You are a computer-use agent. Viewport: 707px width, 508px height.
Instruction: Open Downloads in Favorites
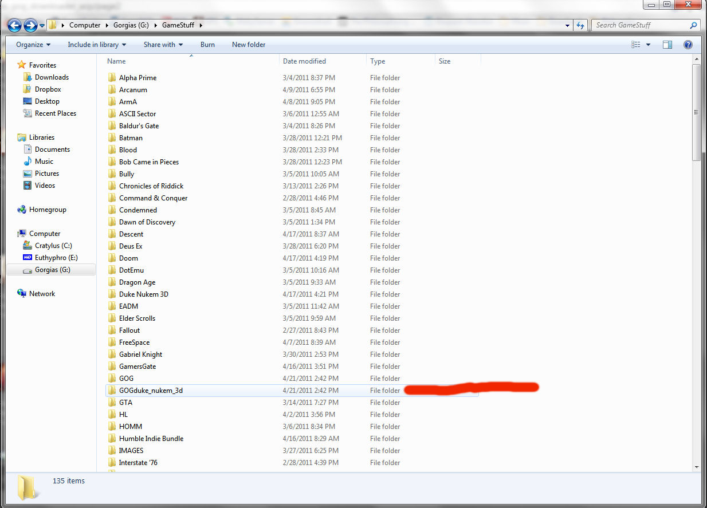pyautogui.click(x=52, y=77)
